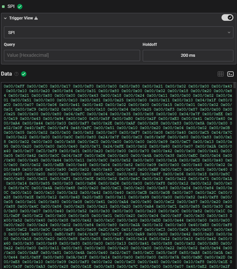Open the SPI protocol dropdown
Screen dimensions: 237x269
click(118, 32)
